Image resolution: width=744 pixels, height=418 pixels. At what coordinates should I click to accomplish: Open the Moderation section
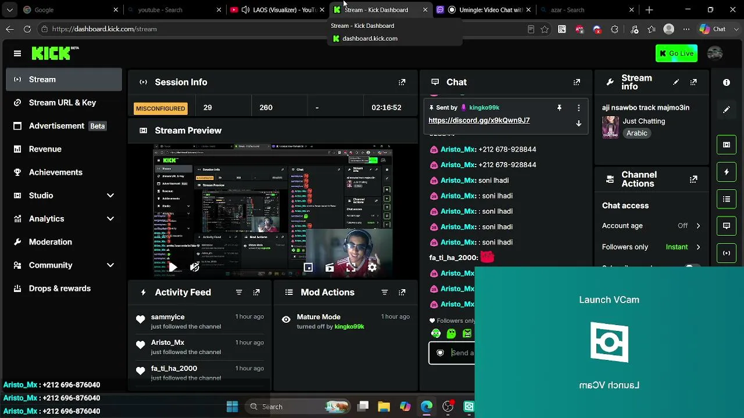(x=64, y=242)
